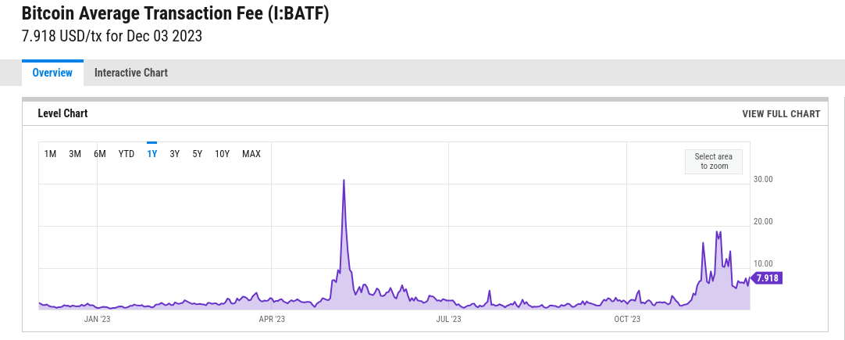
Task: Open the Interactive Chart tab
Action: click(131, 73)
